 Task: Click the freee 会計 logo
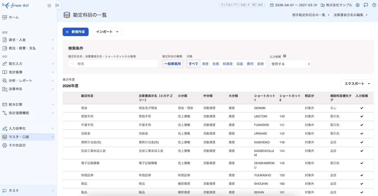pos(15,5)
